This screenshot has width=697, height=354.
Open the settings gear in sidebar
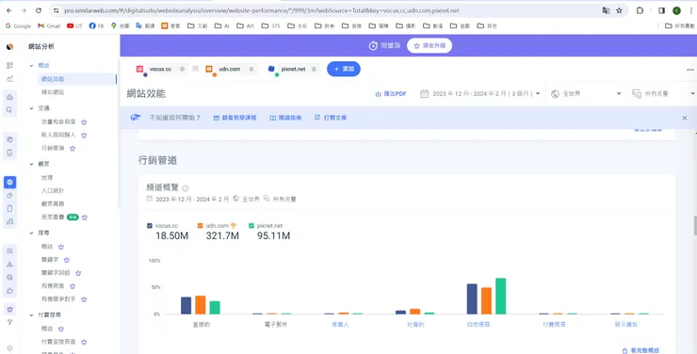coord(9,348)
